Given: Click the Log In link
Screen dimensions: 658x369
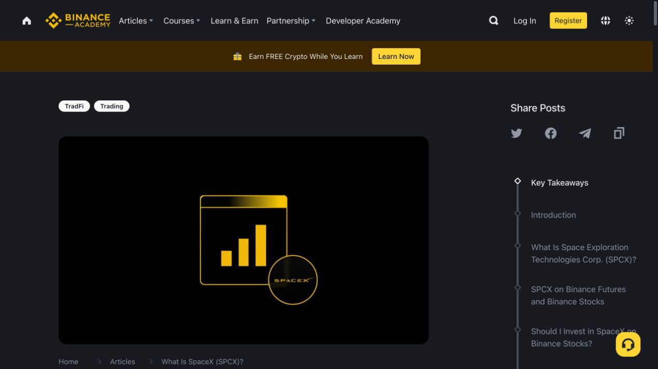Looking at the screenshot, I should (524, 21).
